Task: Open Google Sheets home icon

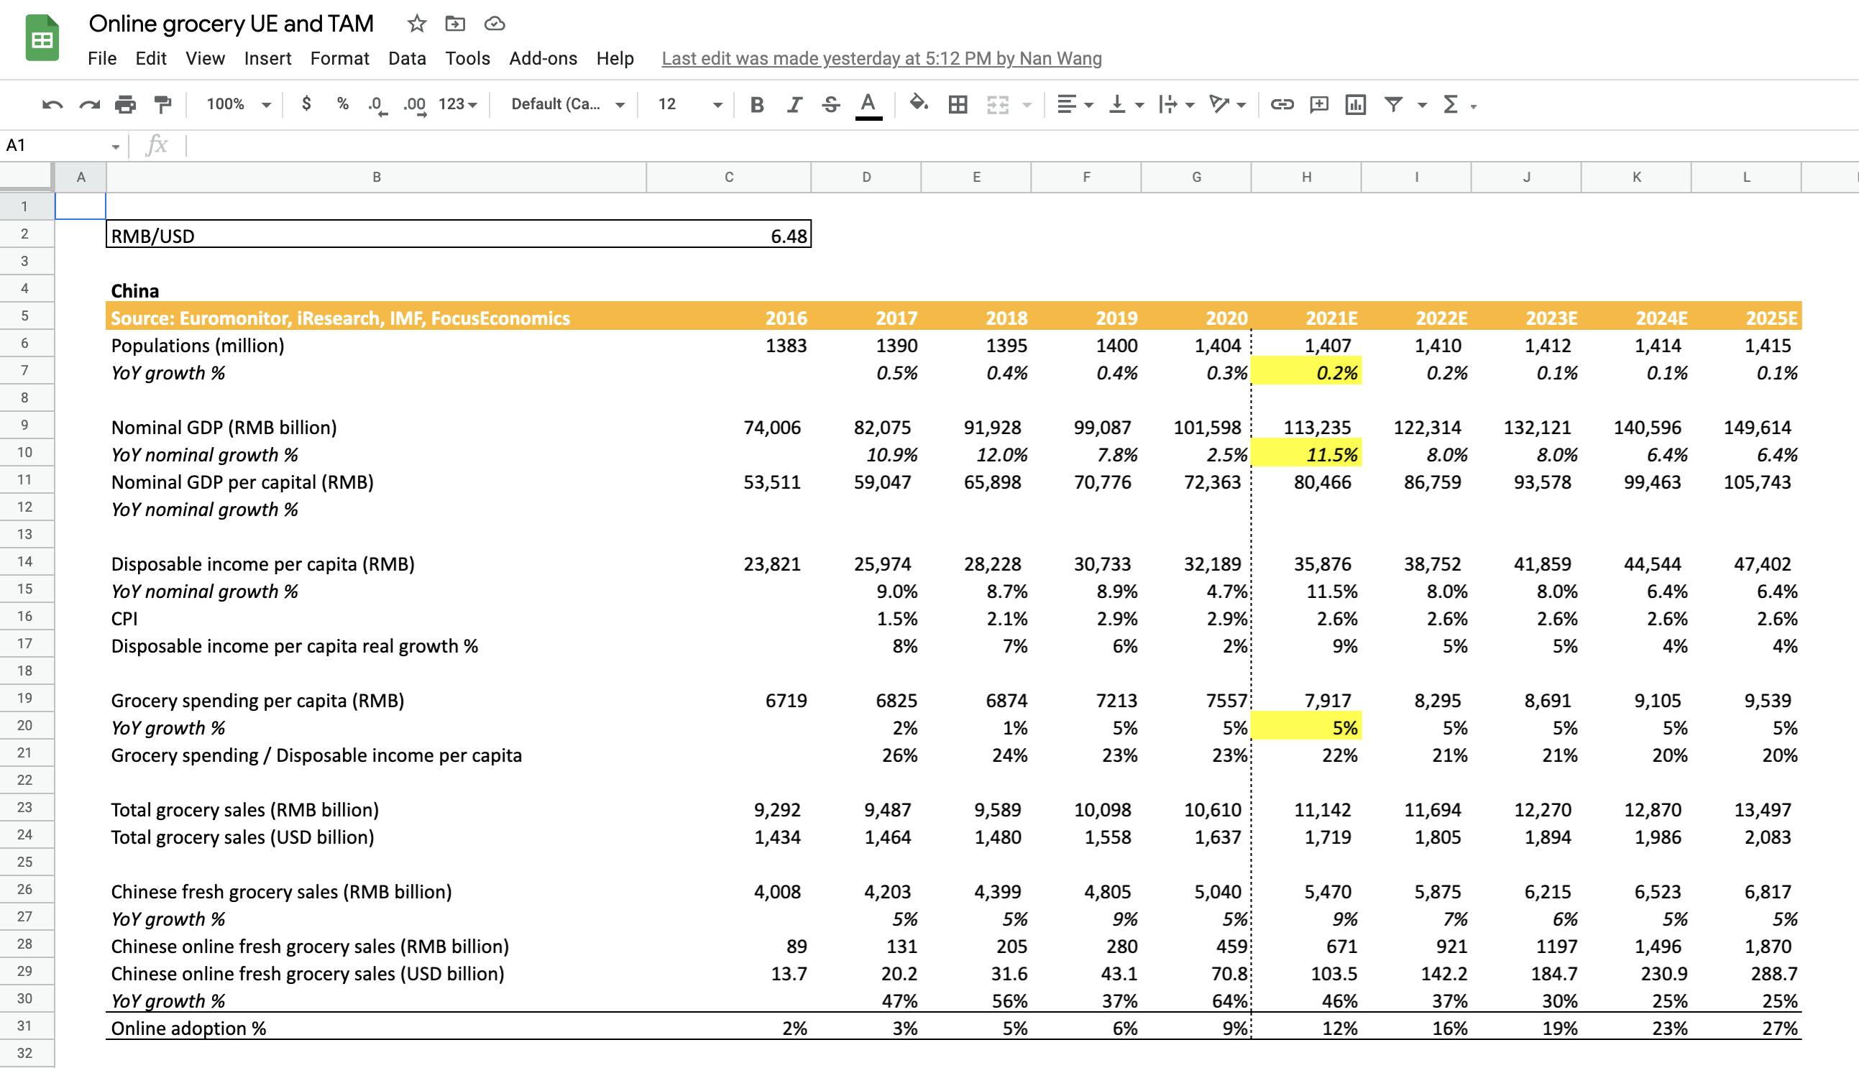Action: point(42,39)
